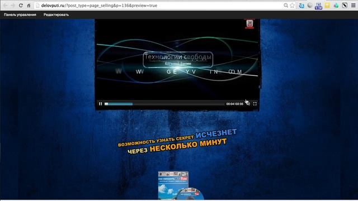Seek using the video progress bar

pos(164,104)
